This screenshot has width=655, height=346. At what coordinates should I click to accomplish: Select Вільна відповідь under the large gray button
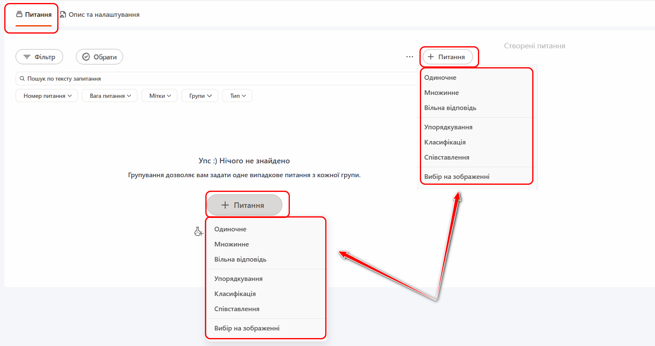pos(240,259)
